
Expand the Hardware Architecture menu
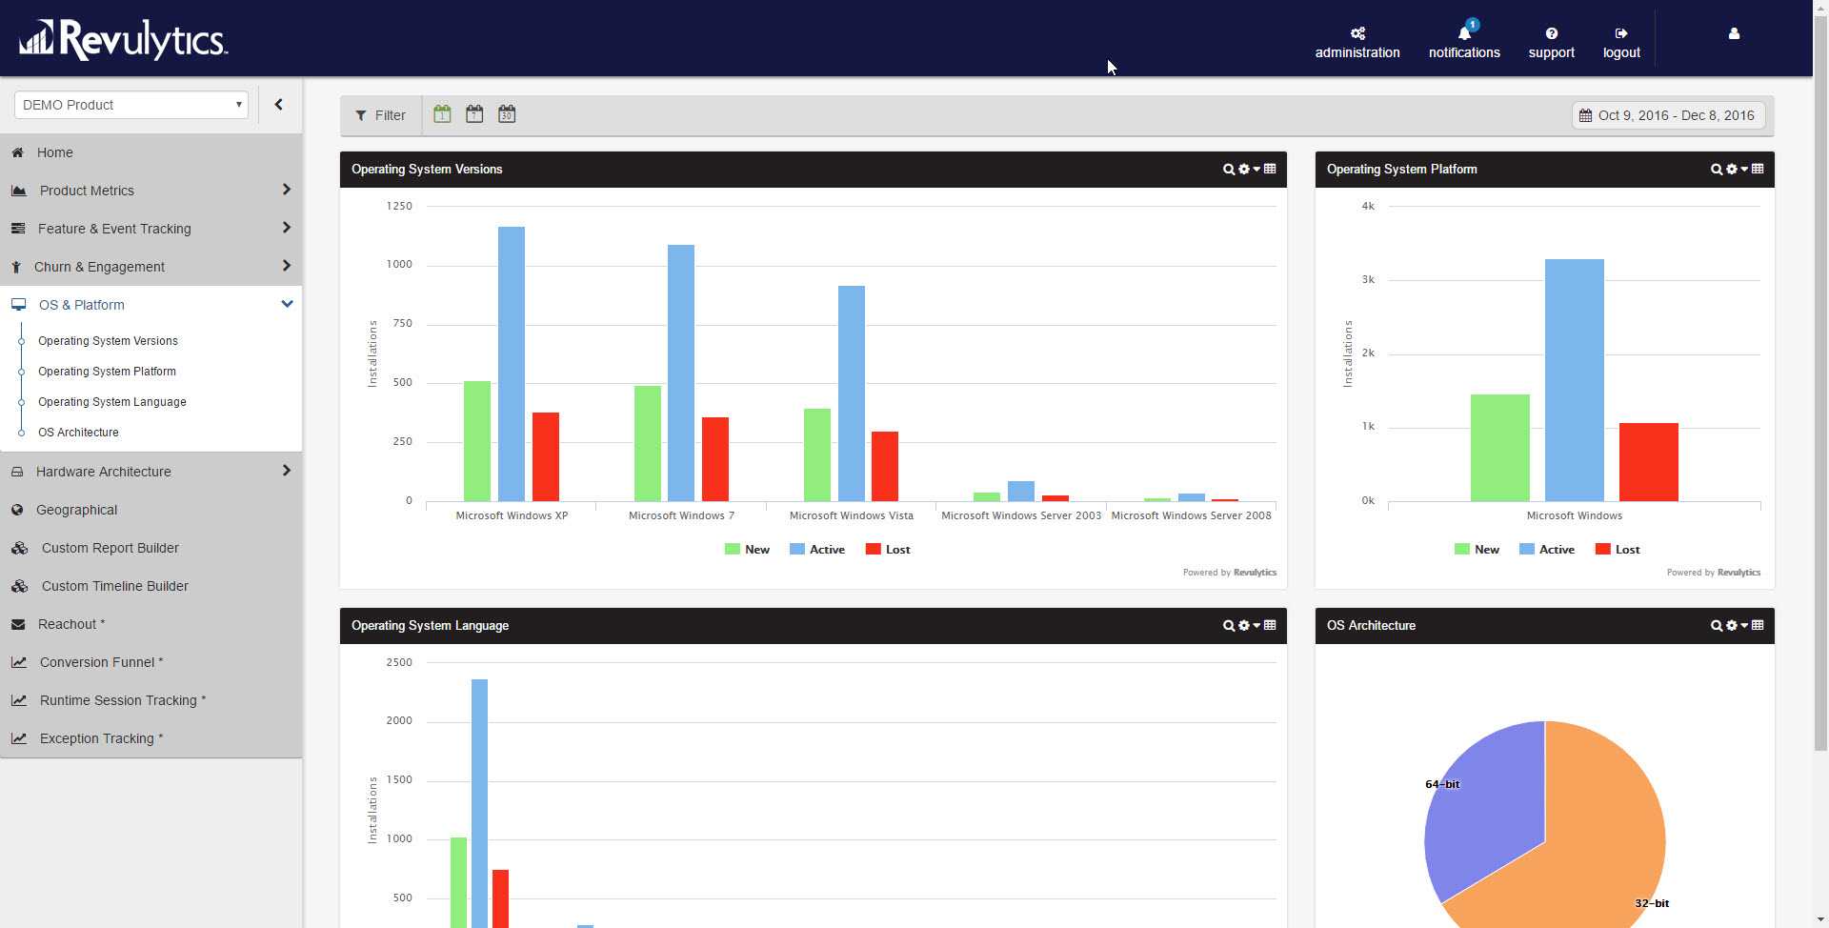tap(151, 472)
